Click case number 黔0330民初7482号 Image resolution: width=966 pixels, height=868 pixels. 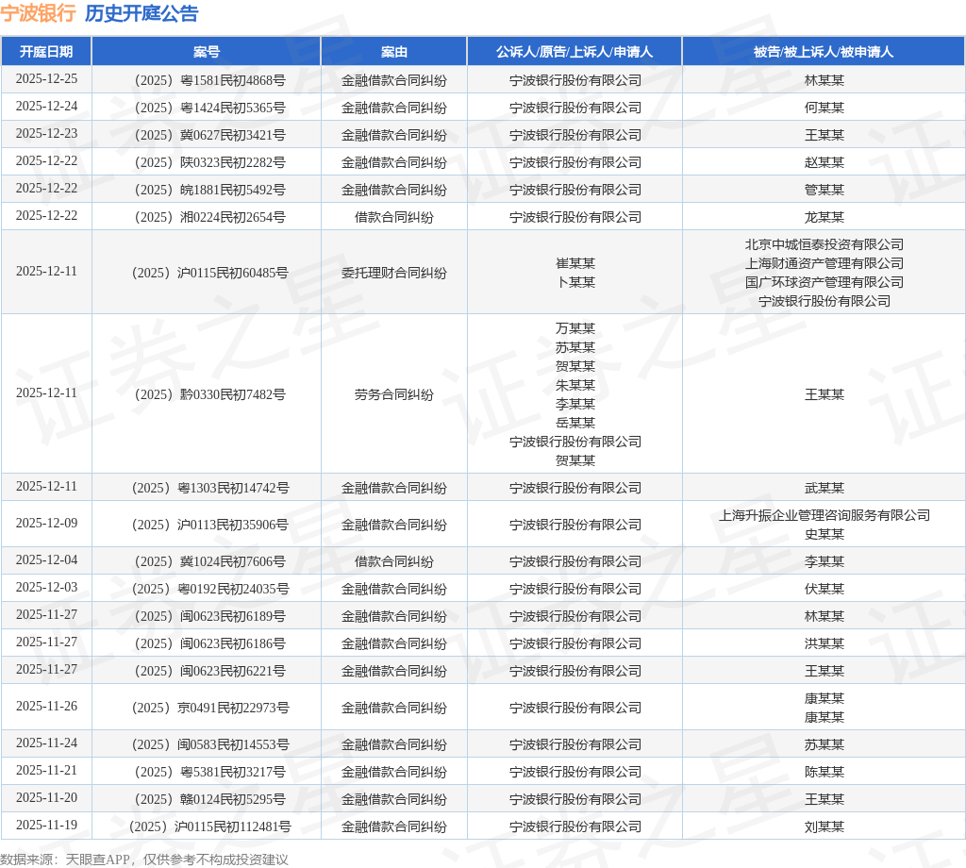(x=210, y=394)
